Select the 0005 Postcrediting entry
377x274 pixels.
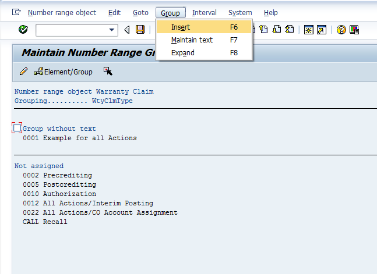click(59, 184)
